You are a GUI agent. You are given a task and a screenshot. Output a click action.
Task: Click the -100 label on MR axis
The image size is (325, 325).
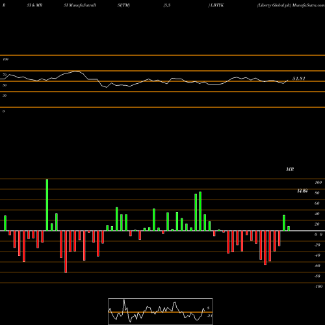pyautogui.click(x=318, y=287)
